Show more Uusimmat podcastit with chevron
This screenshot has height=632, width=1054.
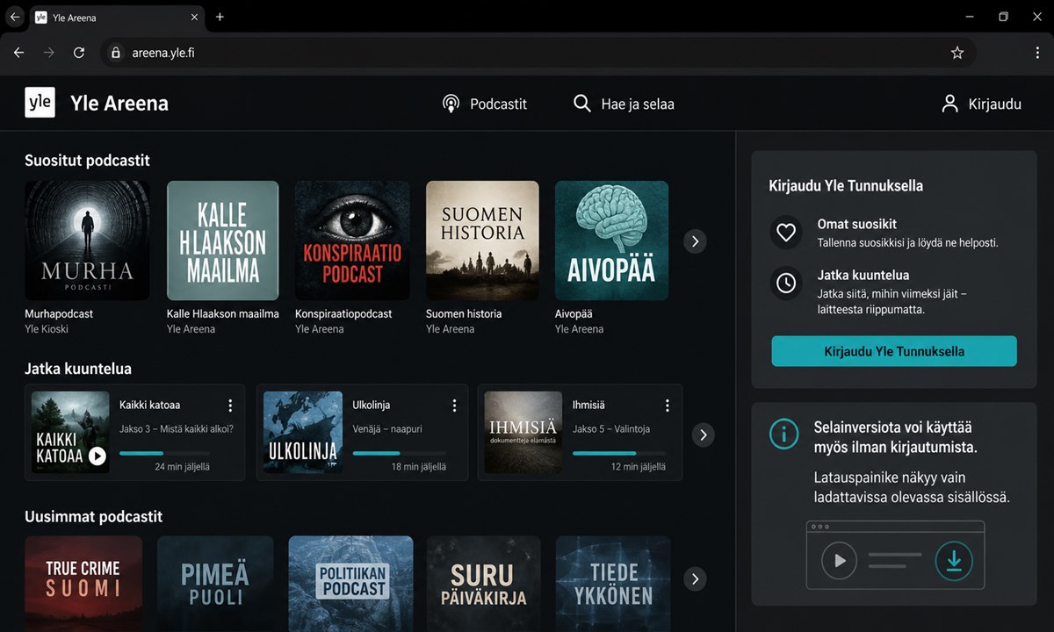[x=695, y=578]
